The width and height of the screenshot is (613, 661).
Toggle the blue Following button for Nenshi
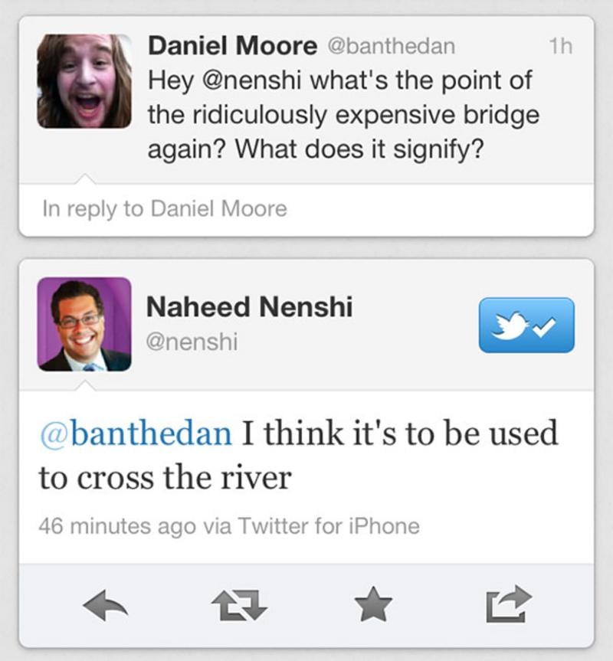[x=526, y=325]
